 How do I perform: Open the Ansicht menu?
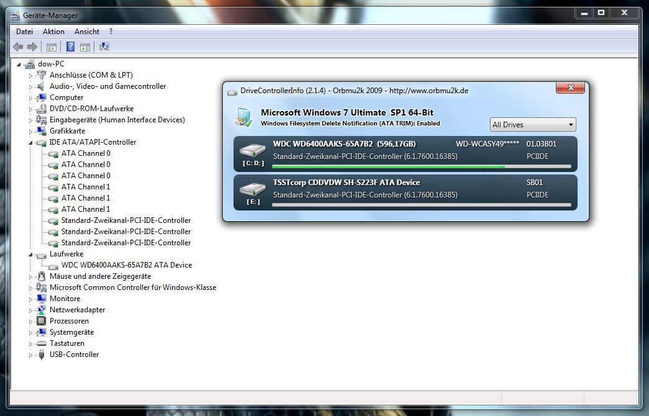pyautogui.click(x=86, y=32)
